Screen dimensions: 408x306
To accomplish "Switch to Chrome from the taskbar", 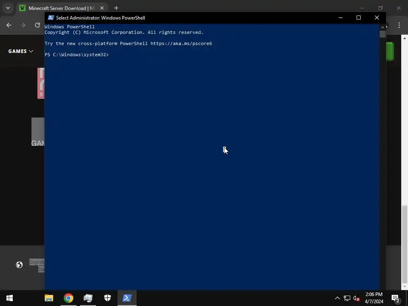I will point(69,298).
